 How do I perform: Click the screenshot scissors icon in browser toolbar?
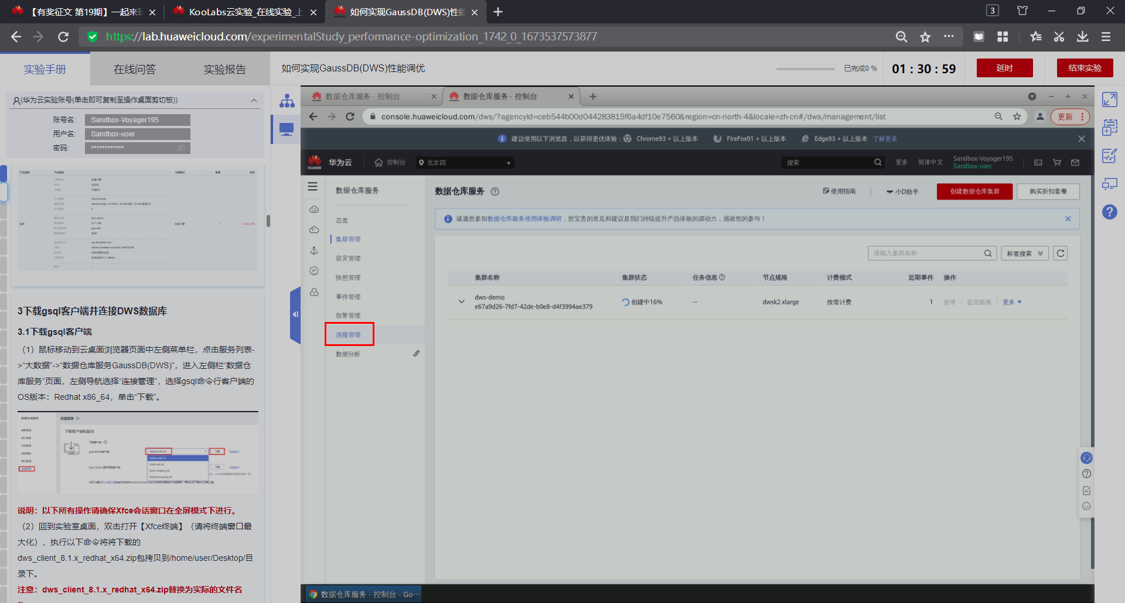point(1059,37)
